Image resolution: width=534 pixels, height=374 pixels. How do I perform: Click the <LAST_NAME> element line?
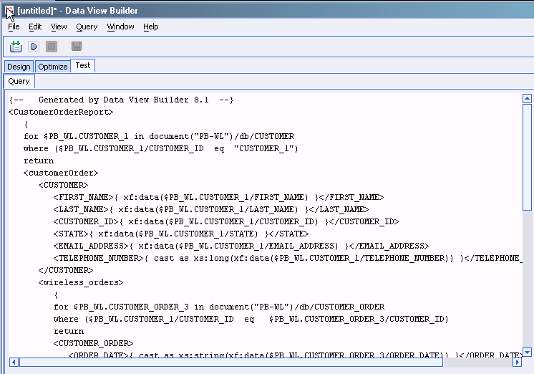coord(211,209)
